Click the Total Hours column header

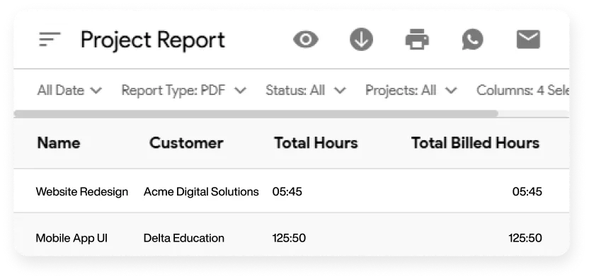[316, 143]
